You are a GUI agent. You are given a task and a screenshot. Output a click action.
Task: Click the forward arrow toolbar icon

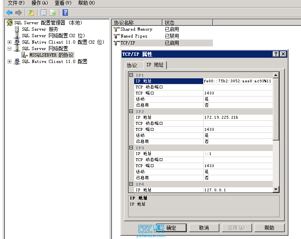tap(19, 13)
